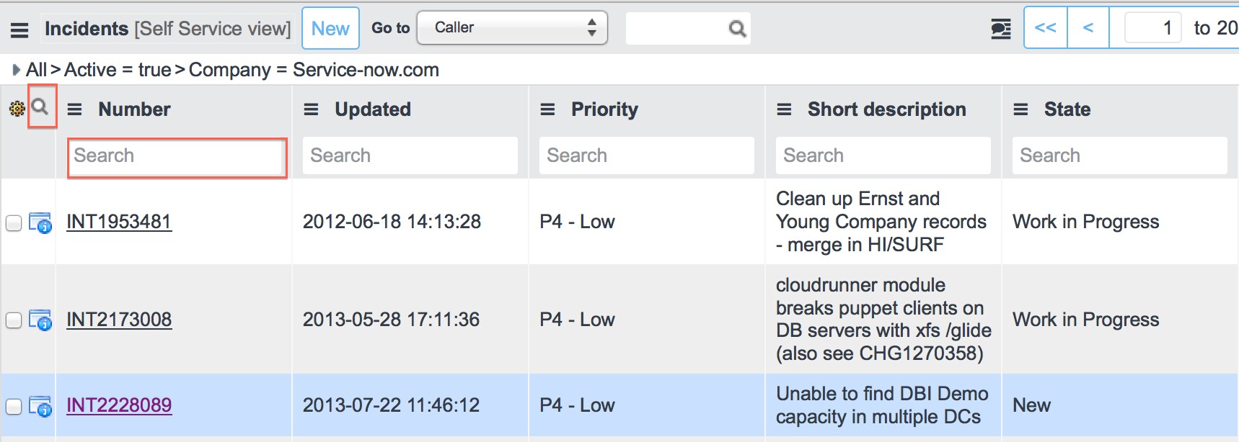Image resolution: width=1239 pixels, height=442 pixels.
Task: Open the Go to Caller dropdown
Action: pyautogui.click(x=513, y=28)
